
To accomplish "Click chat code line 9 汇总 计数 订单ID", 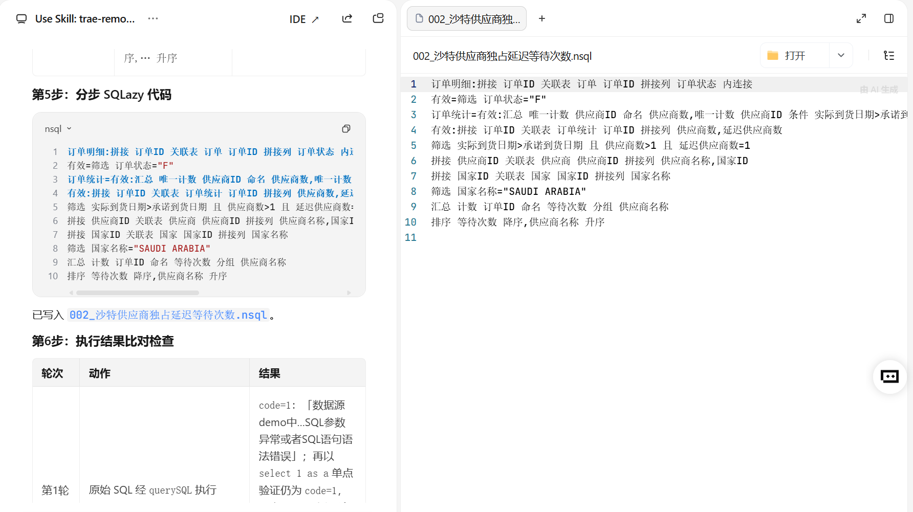I will coord(177,262).
